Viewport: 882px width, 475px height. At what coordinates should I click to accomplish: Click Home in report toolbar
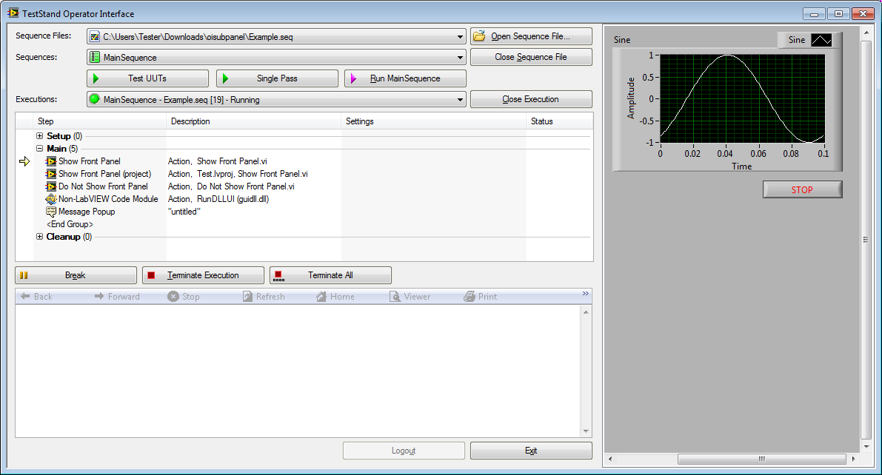335,296
